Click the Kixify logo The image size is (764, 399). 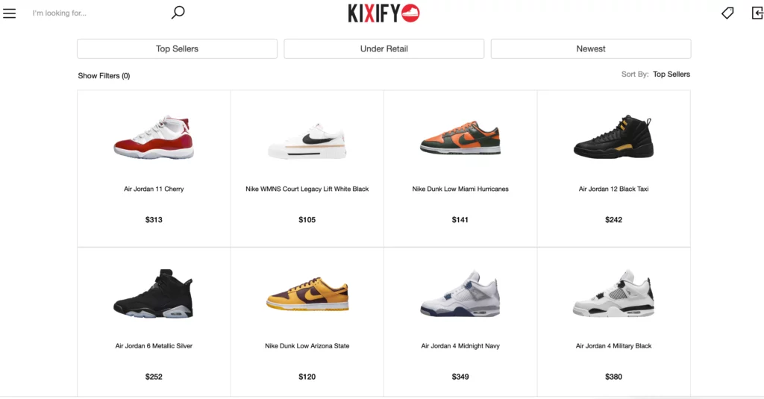(384, 13)
